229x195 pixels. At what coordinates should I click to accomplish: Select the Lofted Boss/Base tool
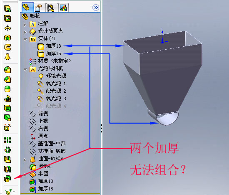coord(7,57)
